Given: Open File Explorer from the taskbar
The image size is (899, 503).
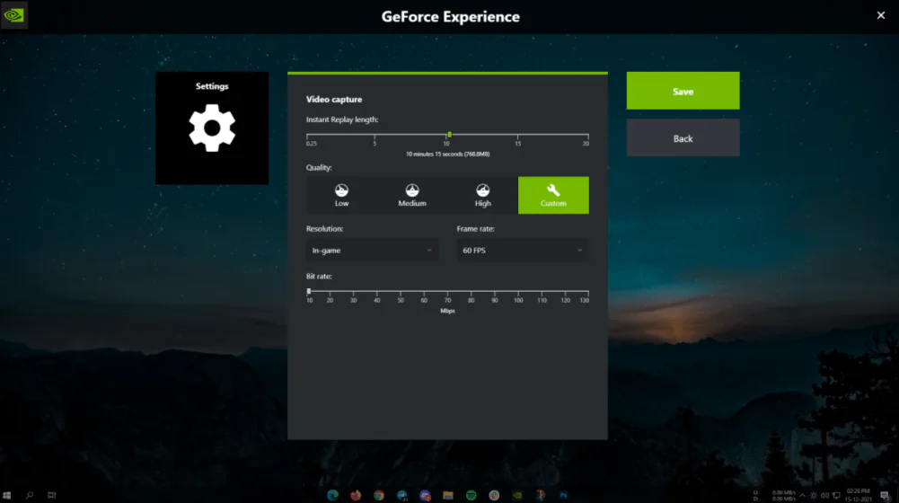Looking at the screenshot, I should [x=448, y=495].
